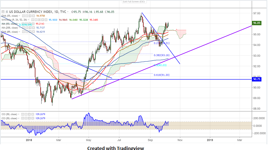Remove the upper CCI (50, close) indicator
This screenshot has width=268, height=150.
pyautogui.click(x=33, y=114)
